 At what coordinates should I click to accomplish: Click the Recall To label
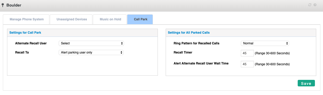22,52
